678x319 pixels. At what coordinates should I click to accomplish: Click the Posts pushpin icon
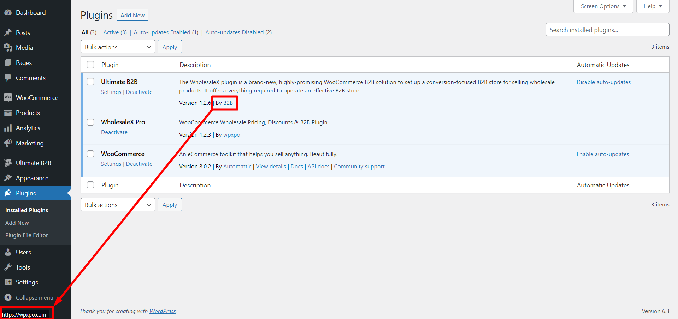pos(8,32)
